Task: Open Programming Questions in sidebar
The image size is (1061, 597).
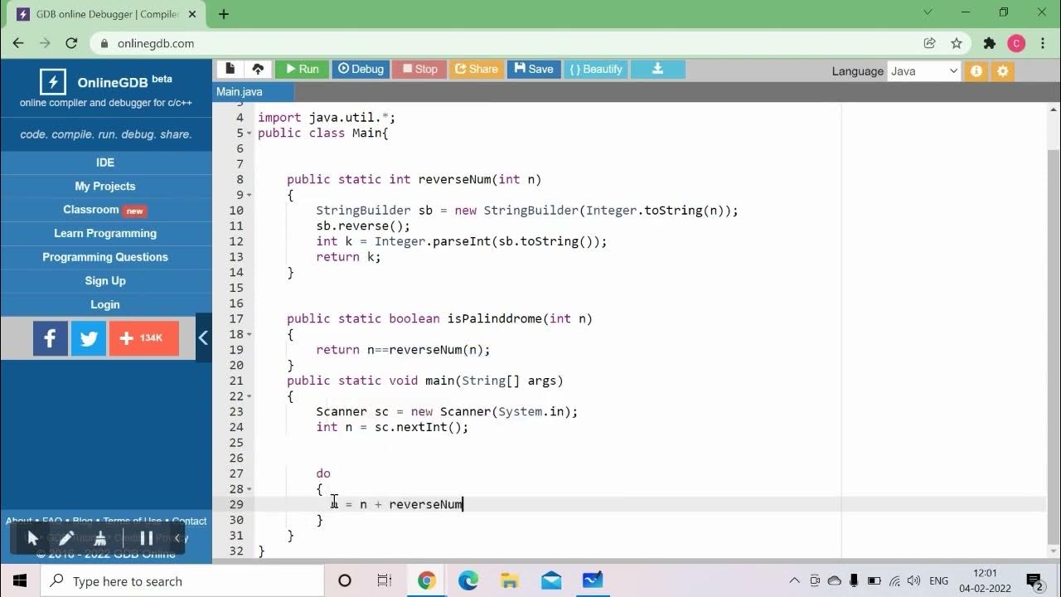Action: 105,257
